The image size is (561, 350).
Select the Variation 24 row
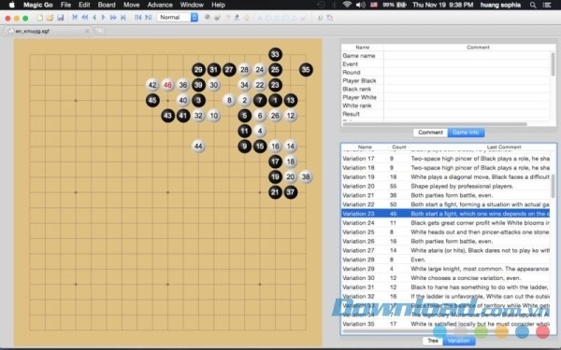[445, 223]
